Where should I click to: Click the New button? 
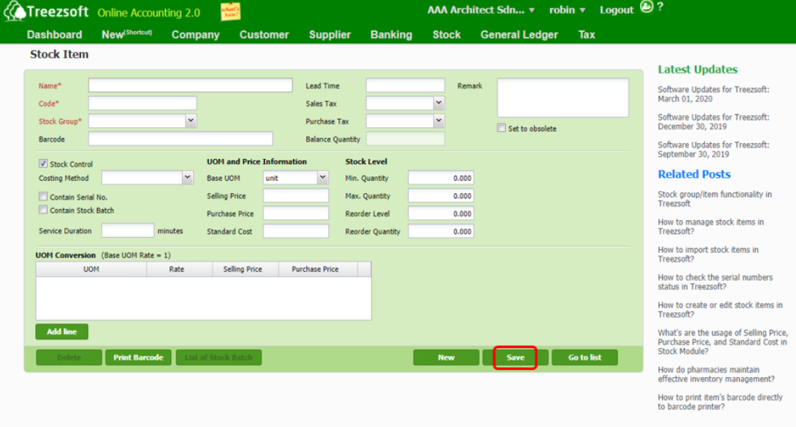pyautogui.click(x=446, y=357)
